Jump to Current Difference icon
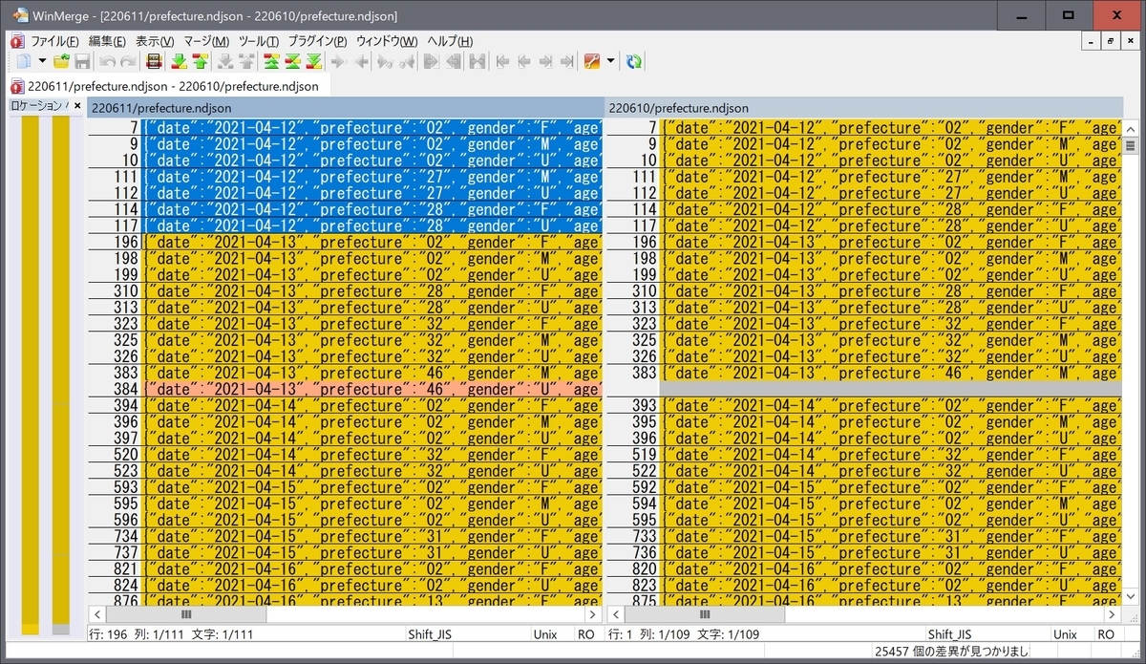Viewport: 1146px width, 664px height. (x=293, y=61)
